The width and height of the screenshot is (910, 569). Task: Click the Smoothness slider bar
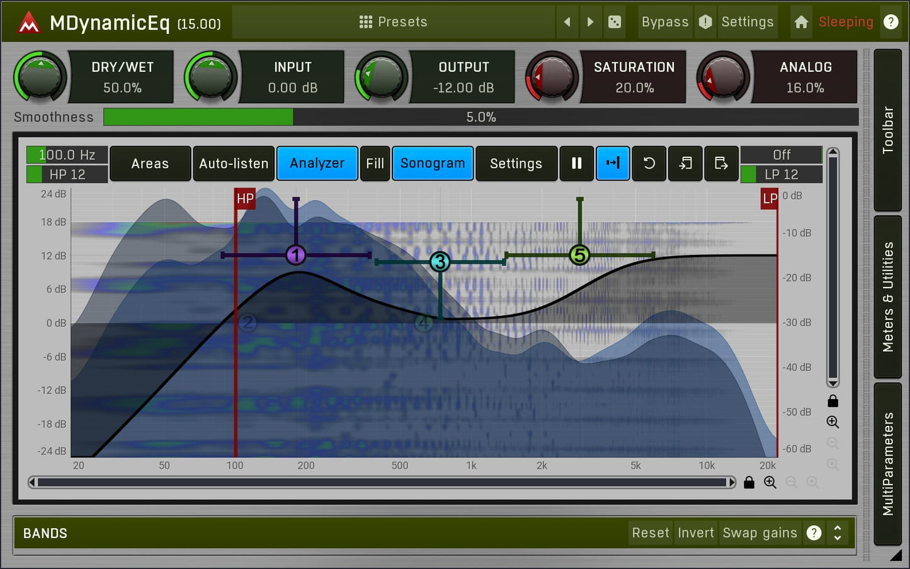[481, 117]
